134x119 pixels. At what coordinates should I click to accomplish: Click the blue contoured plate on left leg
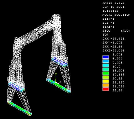pyautogui.click(x=16, y=87)
